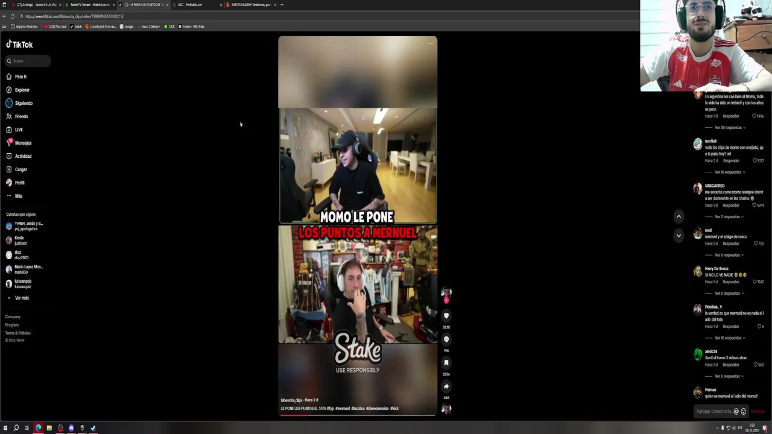Image resolution: width=772 pixels, height=434 pixels.
Task: Open the KICK bookmark
Action: pos(170,27)
